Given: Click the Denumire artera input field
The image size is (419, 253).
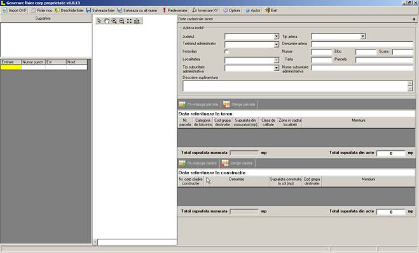Looking at the screenshot, I should (x=362, y=44).
